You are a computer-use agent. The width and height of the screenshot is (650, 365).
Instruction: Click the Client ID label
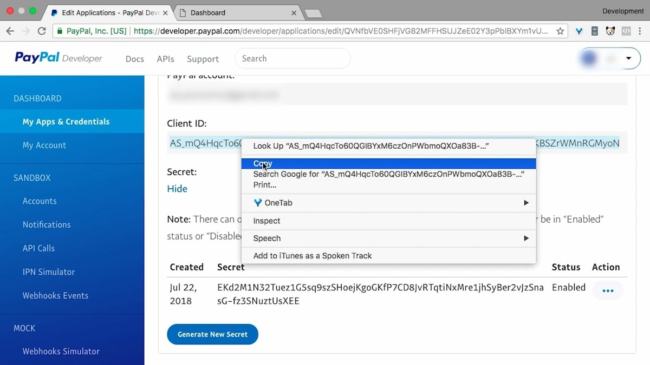pyautogui.click(x=187, y=124)
